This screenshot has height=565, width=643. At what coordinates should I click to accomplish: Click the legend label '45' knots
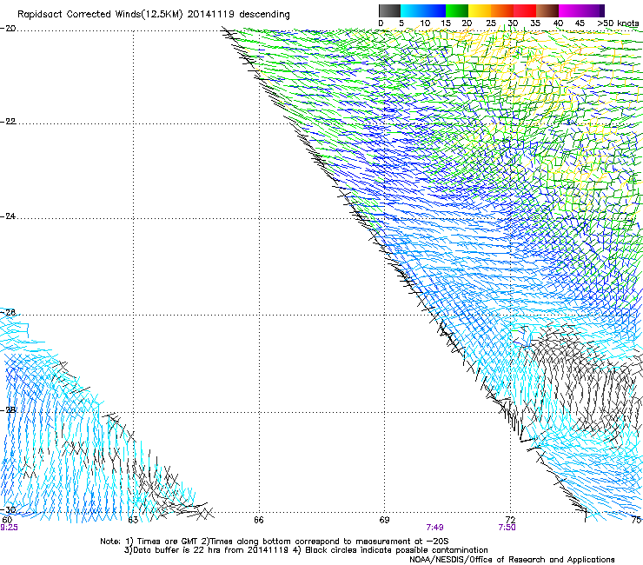point(580,23)
